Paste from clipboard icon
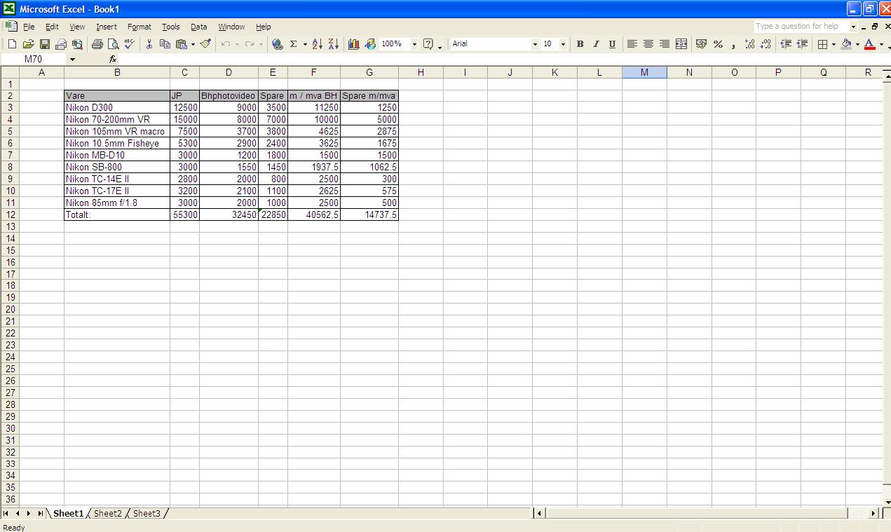 pos(181,44)
